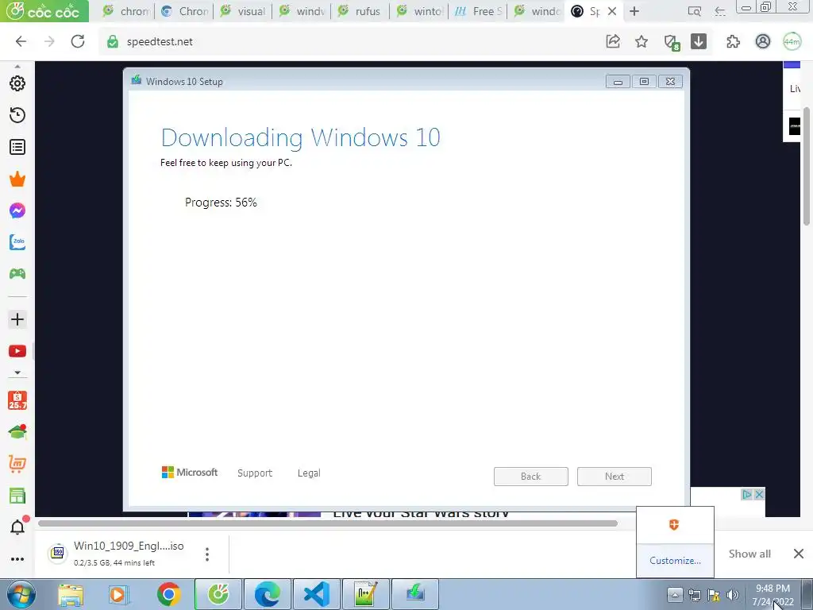Open Messenger in the sidebar
Viewport: 813px width, 610px height.
coord(17,210)
